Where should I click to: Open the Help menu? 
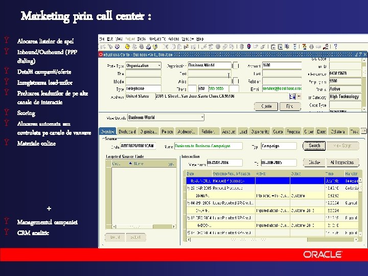(x=200, y=39)
